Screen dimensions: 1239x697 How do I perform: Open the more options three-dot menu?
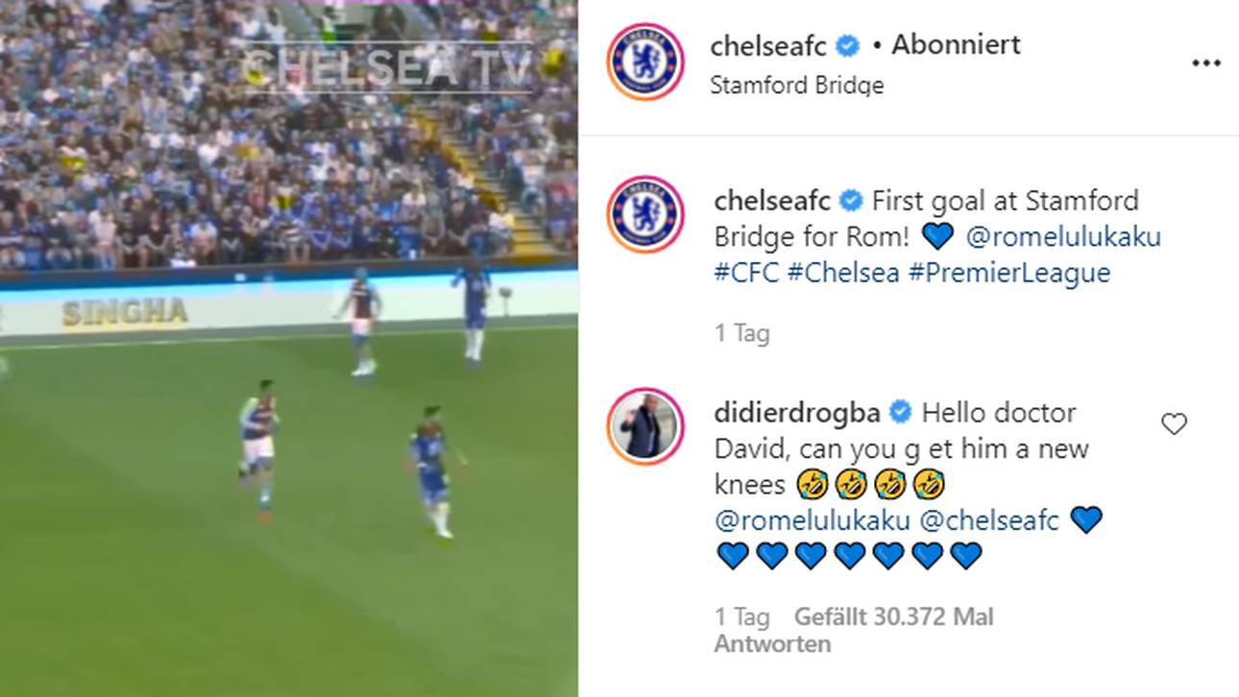click(x=1205, y=63)
